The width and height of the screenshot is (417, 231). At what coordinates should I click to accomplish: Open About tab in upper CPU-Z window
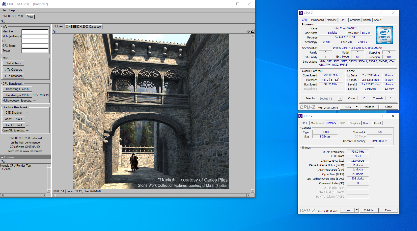(x=378, y=20)
